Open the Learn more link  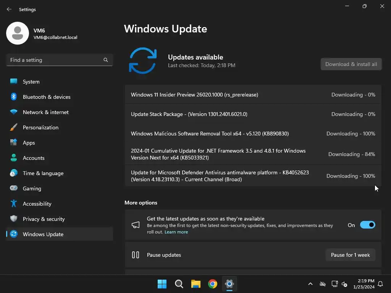176,232
